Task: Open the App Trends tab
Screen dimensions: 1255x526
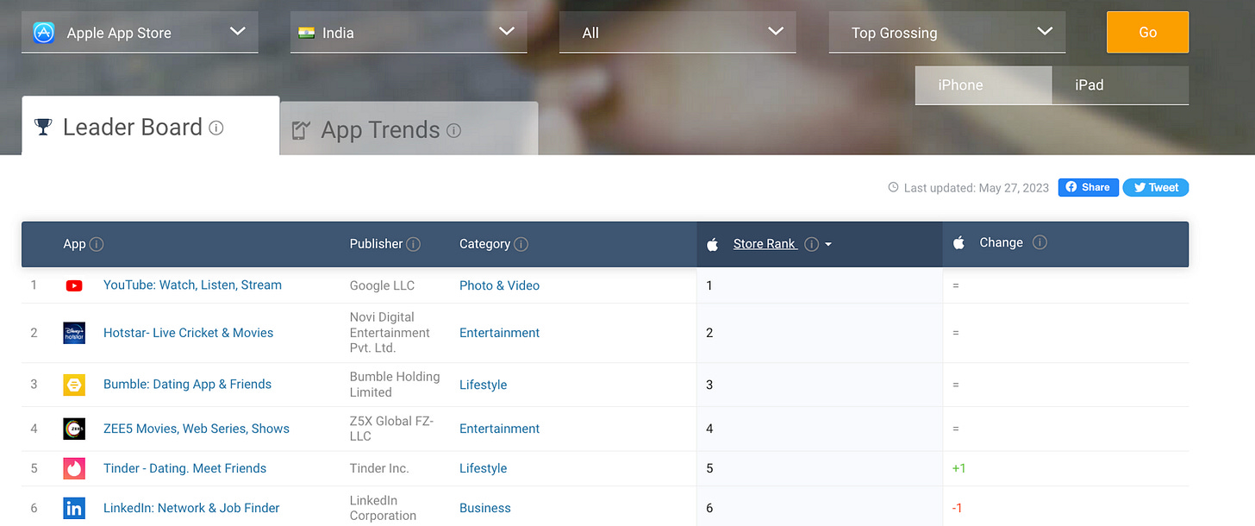Action: point(409,128)
